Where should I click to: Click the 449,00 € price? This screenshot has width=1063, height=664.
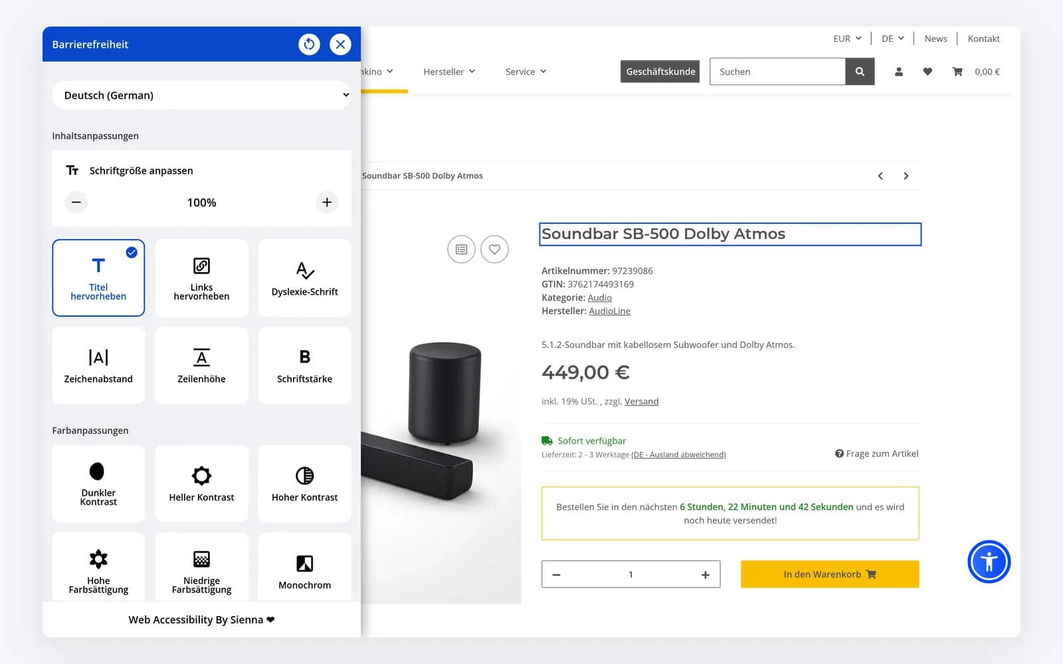(x=585, y=372)
